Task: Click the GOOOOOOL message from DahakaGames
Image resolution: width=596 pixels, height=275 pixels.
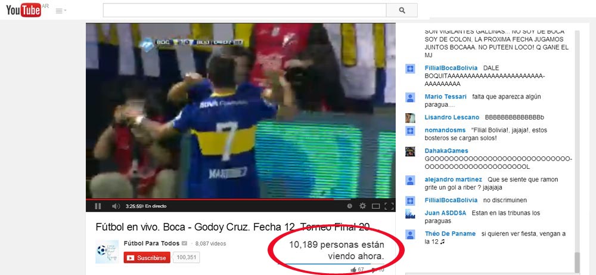Action: [x=498, y=163]
